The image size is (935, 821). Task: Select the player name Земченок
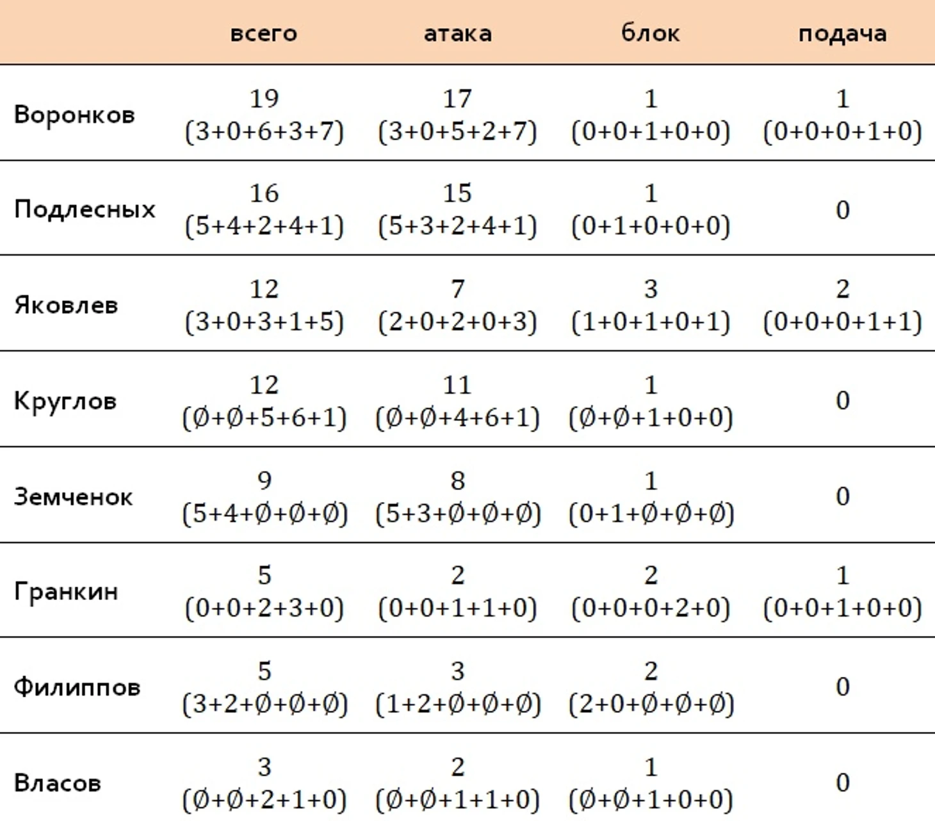click(x=73, y=496)
